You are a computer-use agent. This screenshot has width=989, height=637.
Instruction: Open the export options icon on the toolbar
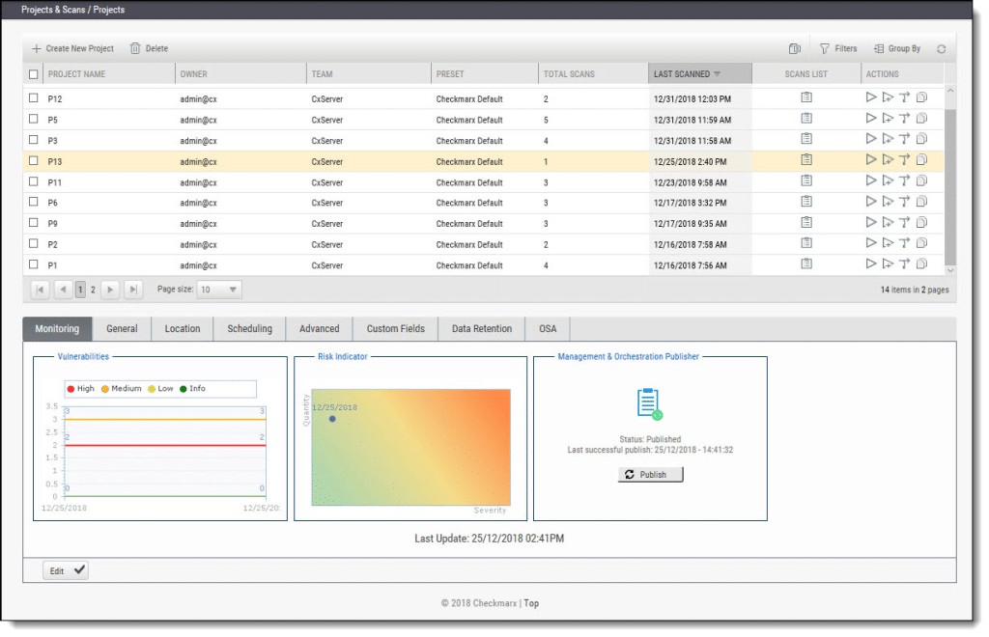(794, 47)
